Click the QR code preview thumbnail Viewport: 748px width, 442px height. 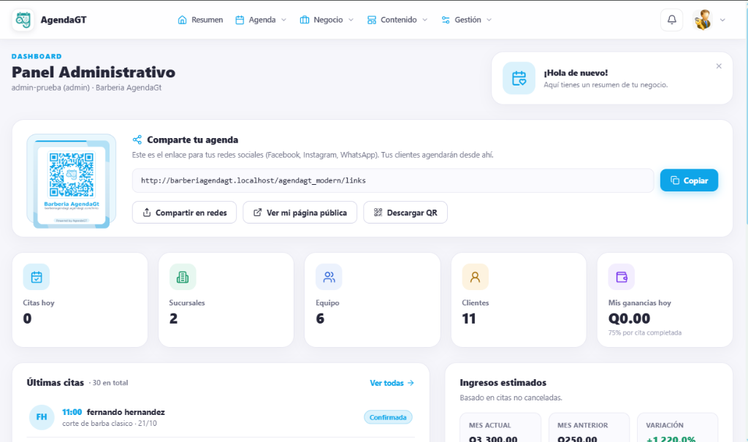(72, 181)
